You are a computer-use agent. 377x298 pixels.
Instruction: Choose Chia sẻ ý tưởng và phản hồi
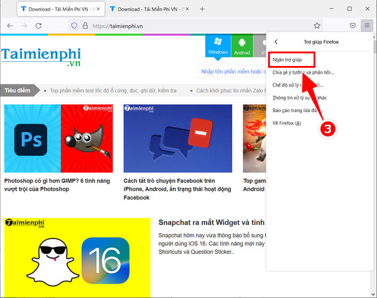click(x=303, y=73)
